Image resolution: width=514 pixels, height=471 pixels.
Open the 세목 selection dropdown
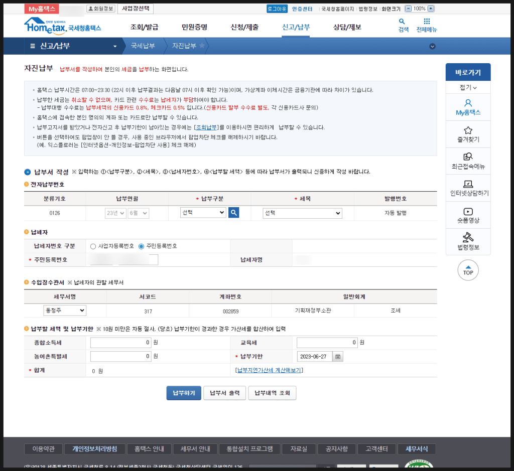point(302,213)
